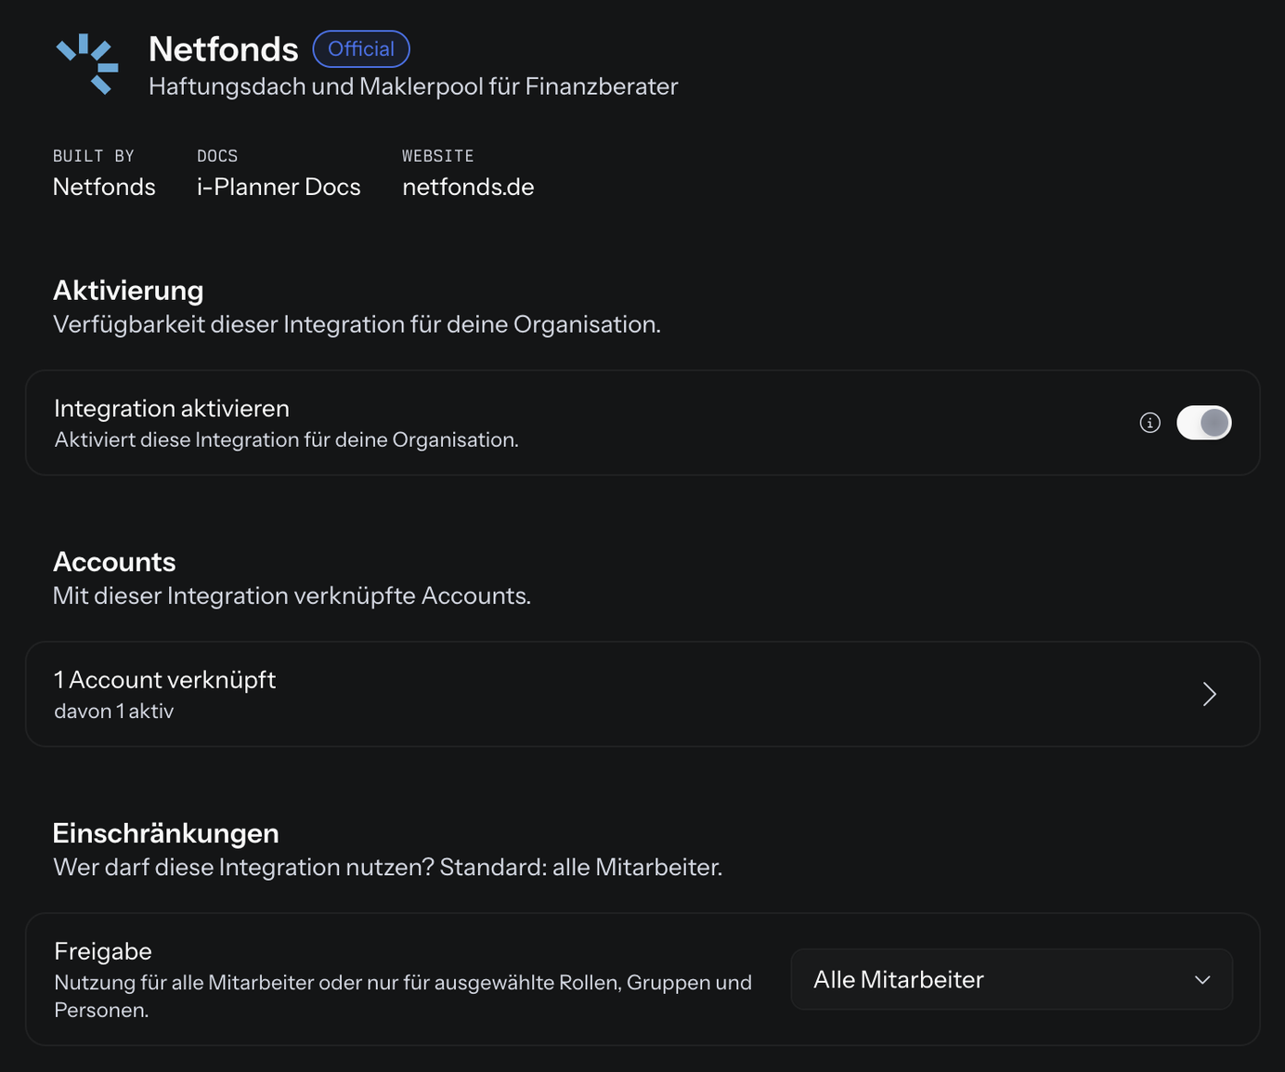1285x1072 pixels.
Task: Click 'Verfügbarkeit dieser Integration' description text
Action: click(x=357, y=324)
